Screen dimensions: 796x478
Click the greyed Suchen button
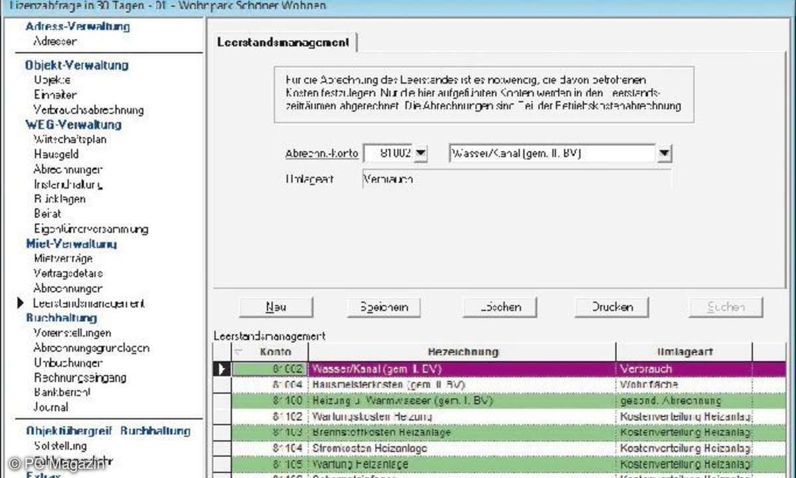[726, 307]
